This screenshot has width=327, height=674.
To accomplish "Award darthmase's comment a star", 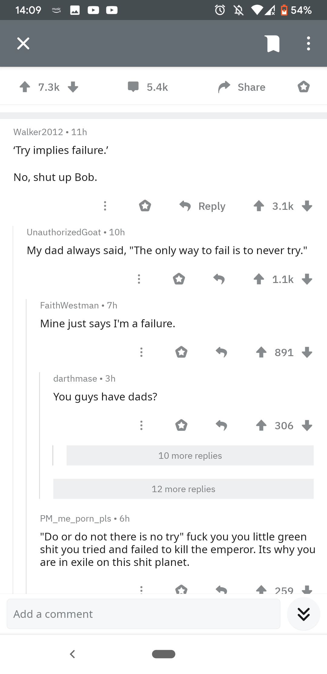I will (x=181, y=426).
